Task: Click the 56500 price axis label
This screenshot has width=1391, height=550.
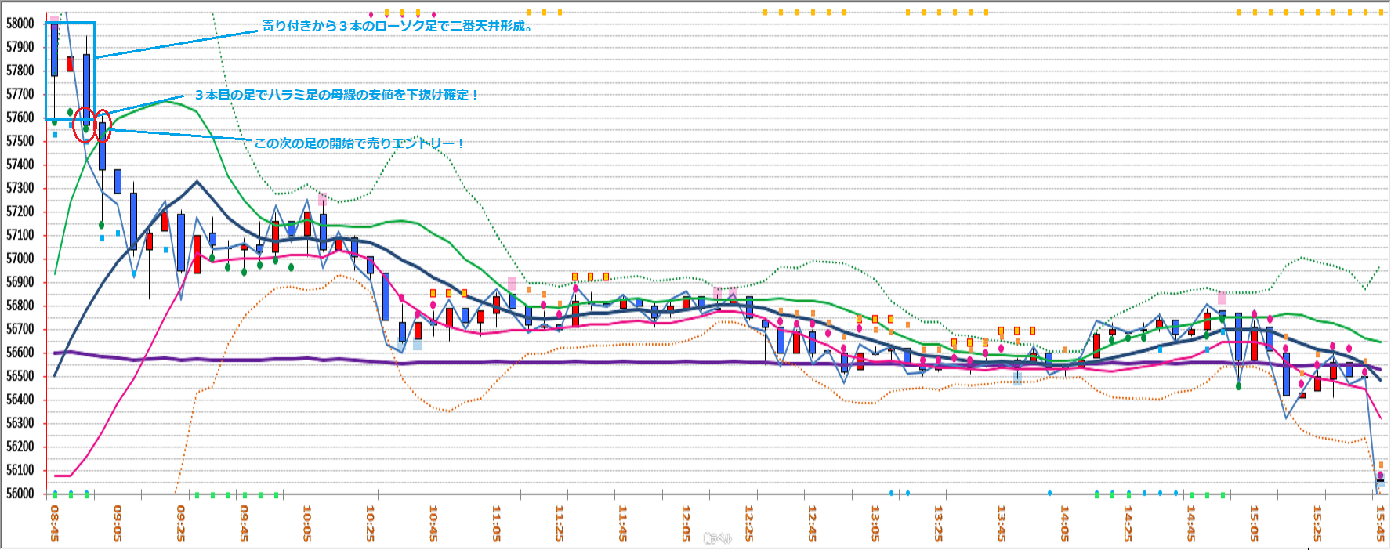Action: coord(20,376)
